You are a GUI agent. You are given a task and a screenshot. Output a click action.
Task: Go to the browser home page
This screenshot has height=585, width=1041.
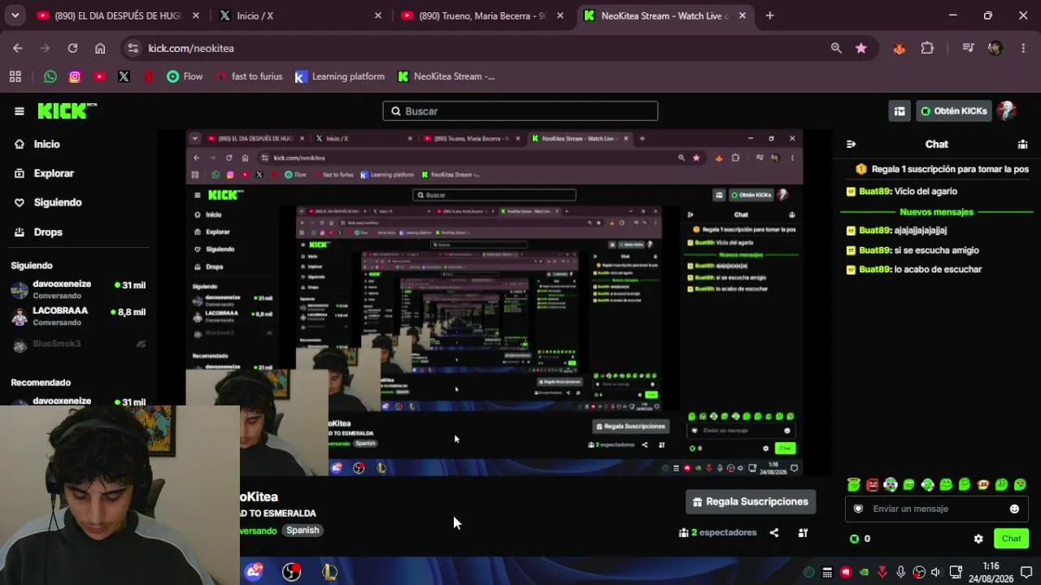point(100,48)
